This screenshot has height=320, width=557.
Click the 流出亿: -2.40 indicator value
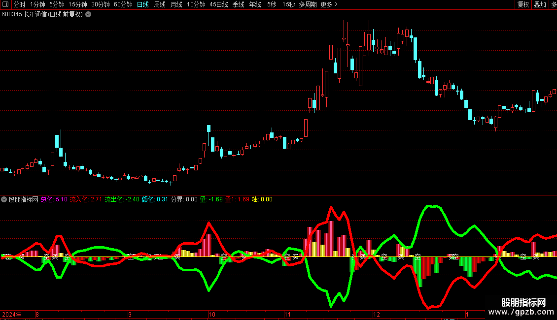[x=122, y=199]
